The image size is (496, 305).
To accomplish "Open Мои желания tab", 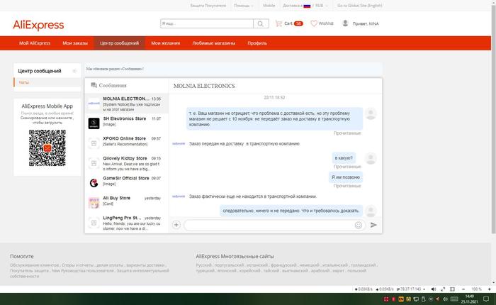I will (165, 43).
